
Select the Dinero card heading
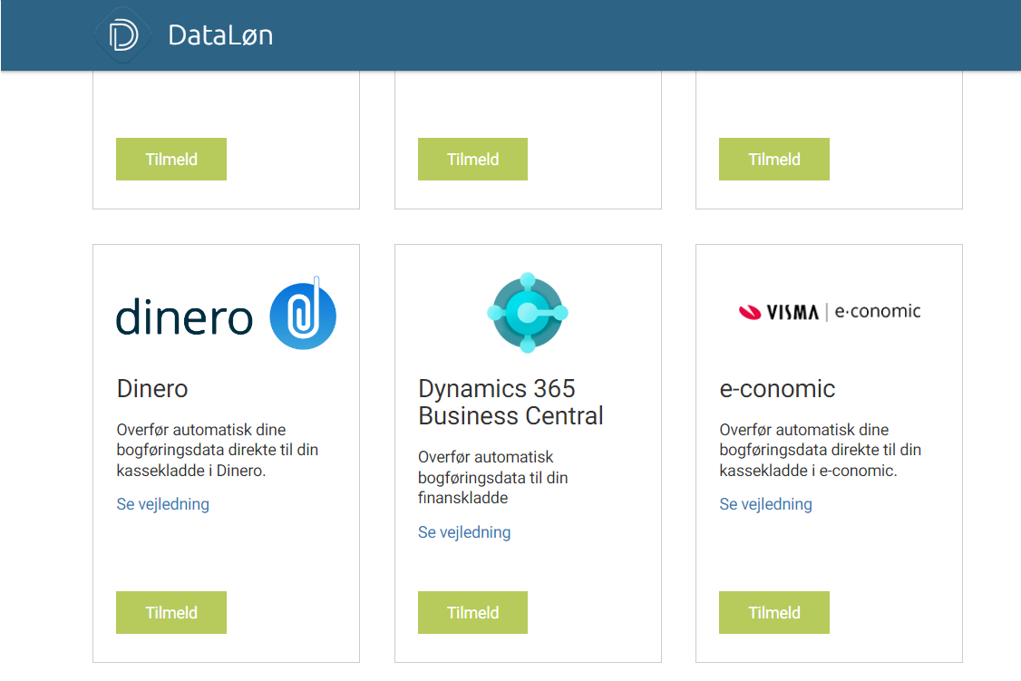click(x=152, y=389)
